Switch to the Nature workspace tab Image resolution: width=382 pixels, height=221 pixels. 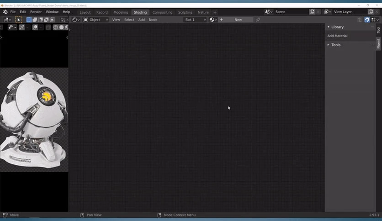pyautogui.click(x=203, y=12)
